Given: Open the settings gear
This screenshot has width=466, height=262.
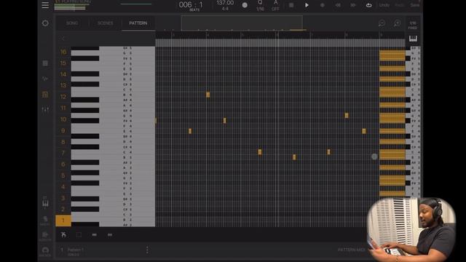Looking at the screenshot, I should tap(45, 23).
